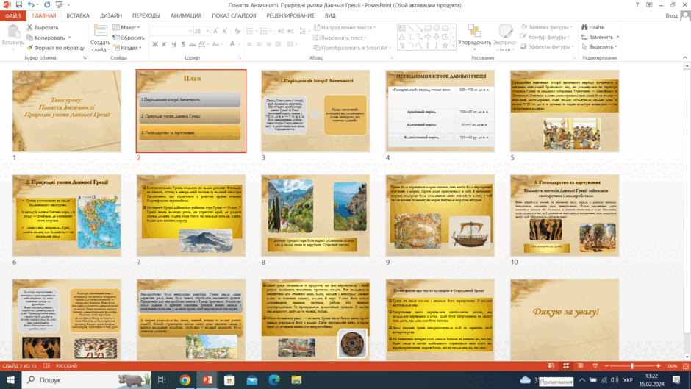Switch to the АНИМАЦИЯ tab
Image resolution: width=691 pixels, height=389 pixels.
[x=185, y=15]
